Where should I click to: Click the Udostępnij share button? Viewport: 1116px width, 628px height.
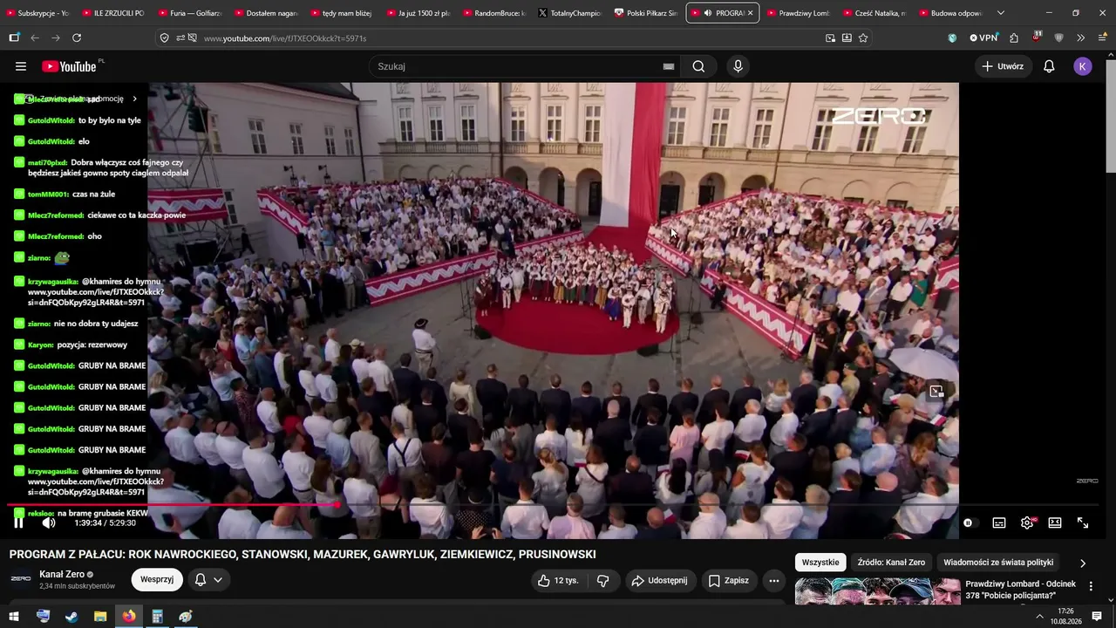pos(661,580)
